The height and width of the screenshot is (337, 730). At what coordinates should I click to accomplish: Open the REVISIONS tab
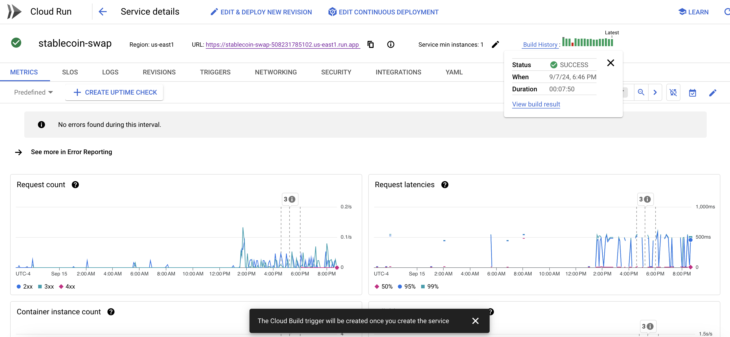(159, 72)
